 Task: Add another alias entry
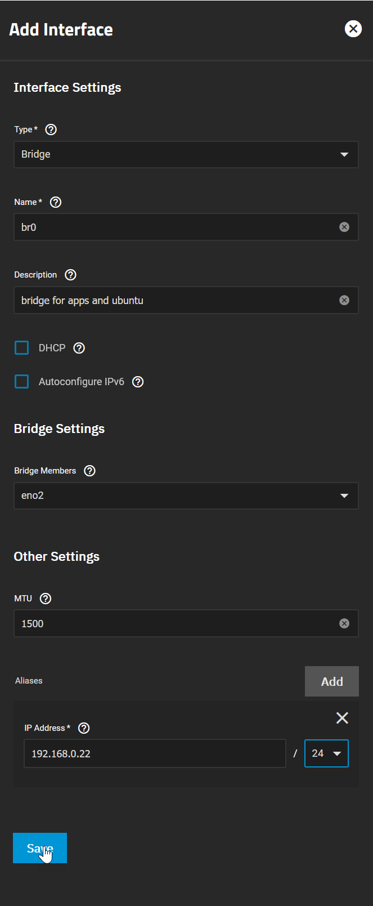click(331, 681)
